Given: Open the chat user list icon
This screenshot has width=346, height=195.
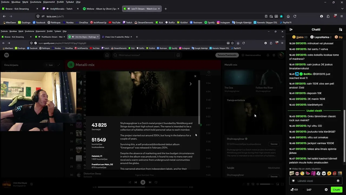Looking at the screenshot, I should [340, 30].
